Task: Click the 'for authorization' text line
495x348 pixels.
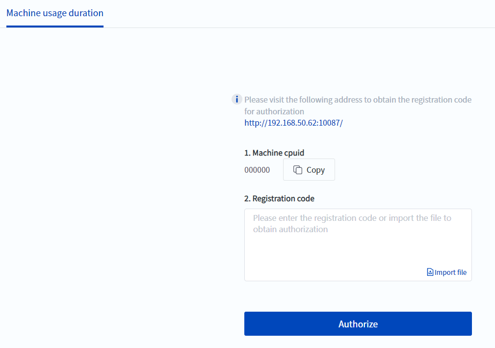Action: click(x=274, y=111)
